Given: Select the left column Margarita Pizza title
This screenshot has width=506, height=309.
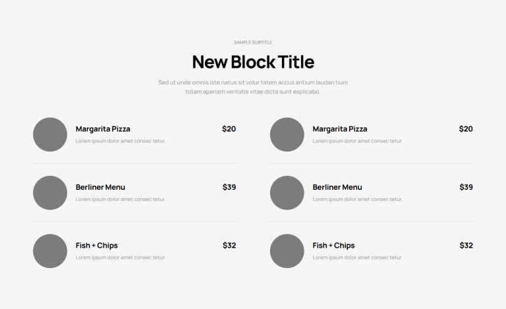Looking at the screenshot, I should (103, 129).
